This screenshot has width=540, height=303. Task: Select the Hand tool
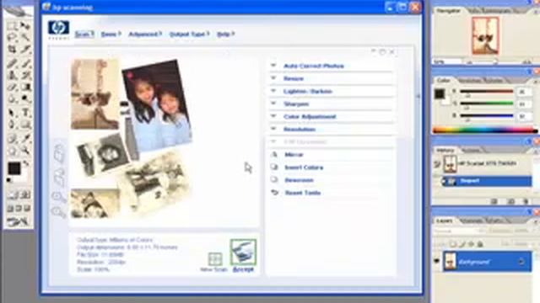point(12,151)
